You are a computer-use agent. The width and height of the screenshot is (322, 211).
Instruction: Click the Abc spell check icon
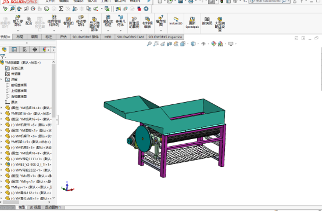[5, 9]
